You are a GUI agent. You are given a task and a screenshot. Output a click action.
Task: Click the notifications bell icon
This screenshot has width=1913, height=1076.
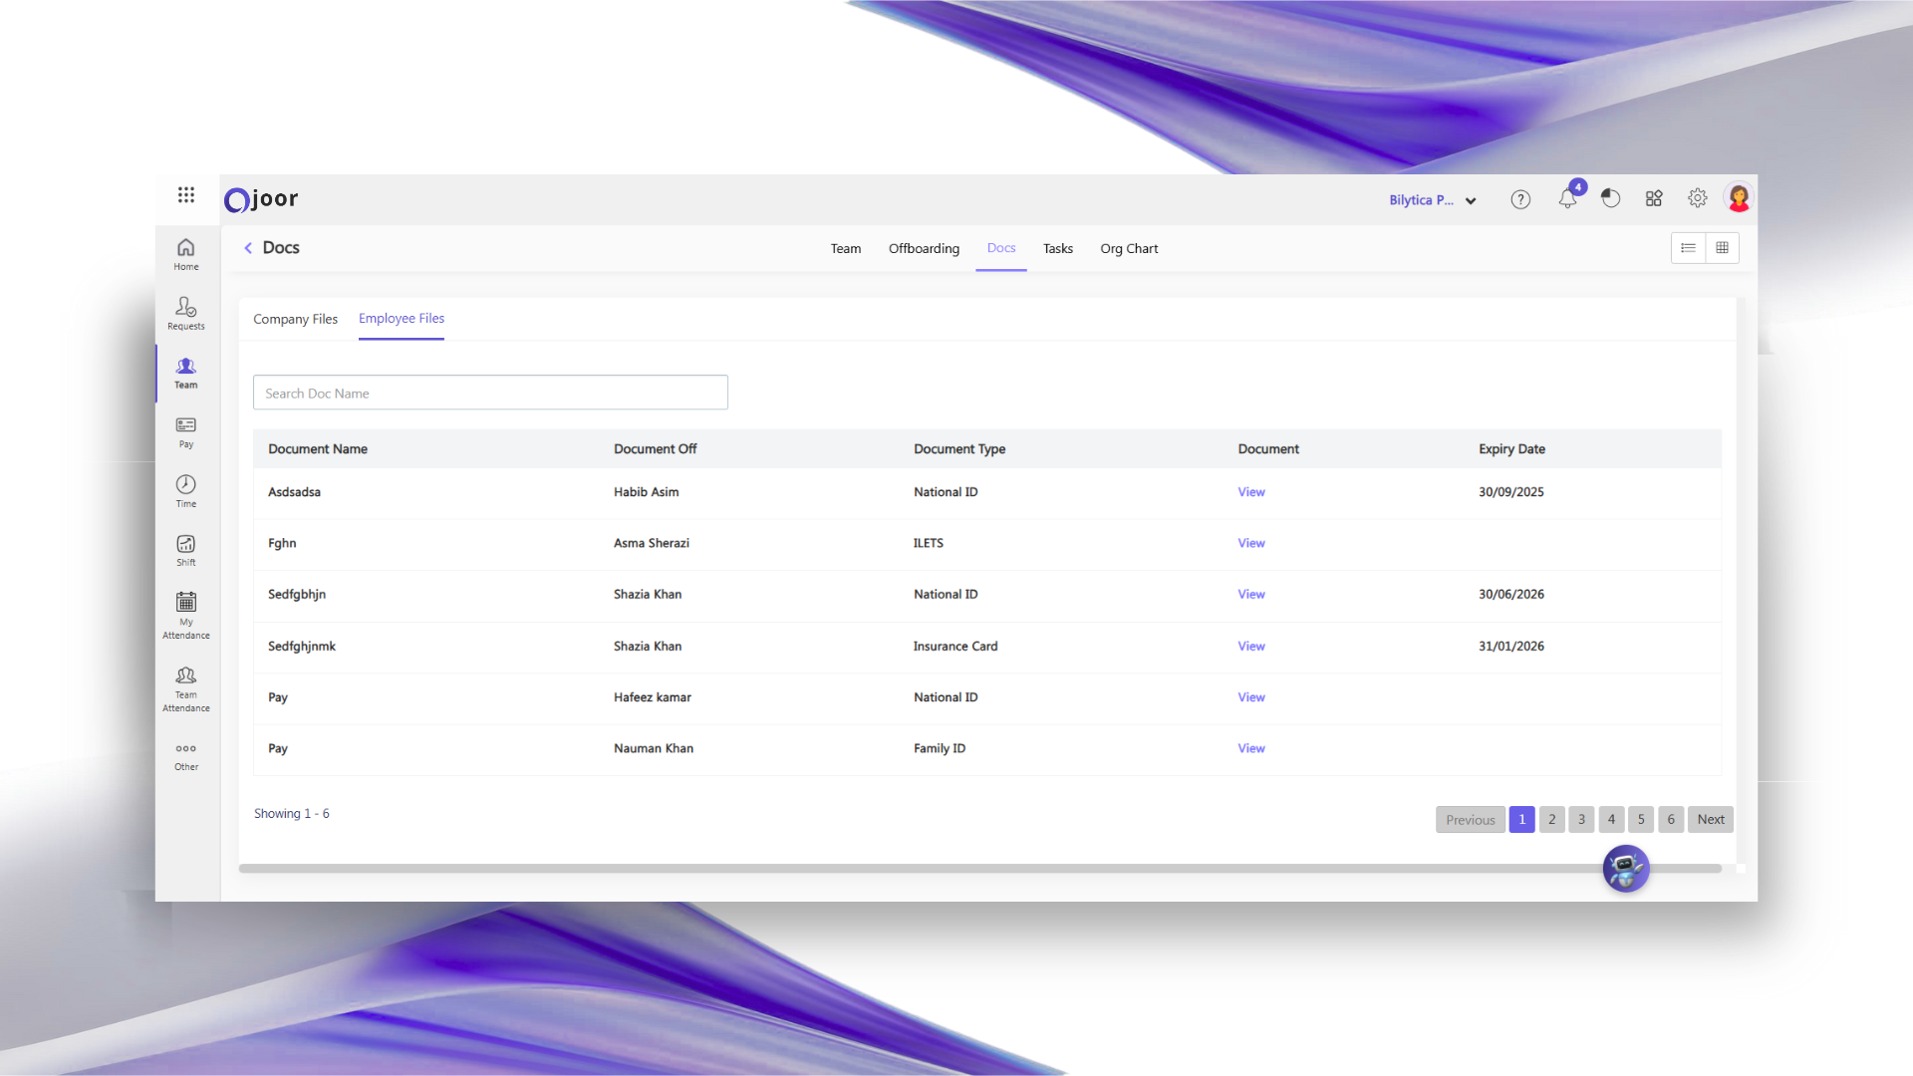(x=1567, y=199)
